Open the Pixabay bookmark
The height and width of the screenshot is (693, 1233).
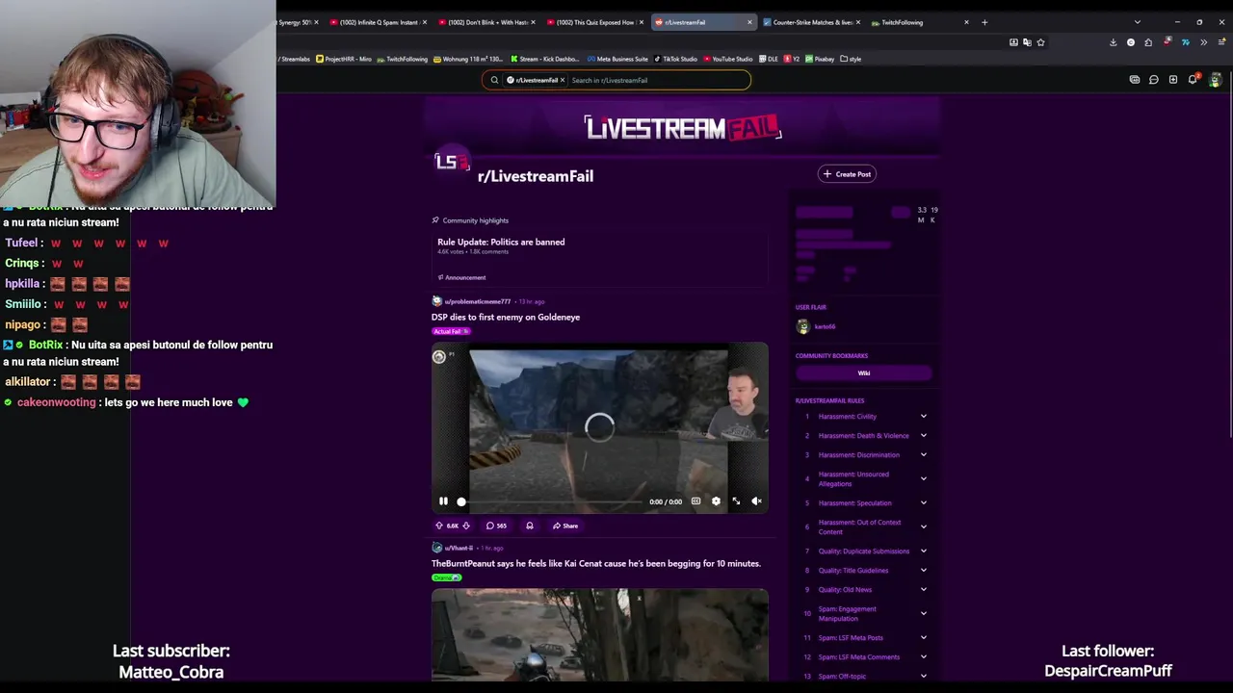pyautogui.click(x=820, y=59)
